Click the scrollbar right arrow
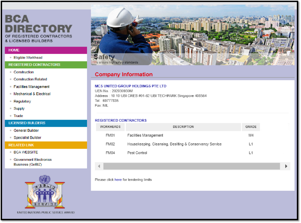This screenshot has width=301, height=223. click(x=286, y=166)
